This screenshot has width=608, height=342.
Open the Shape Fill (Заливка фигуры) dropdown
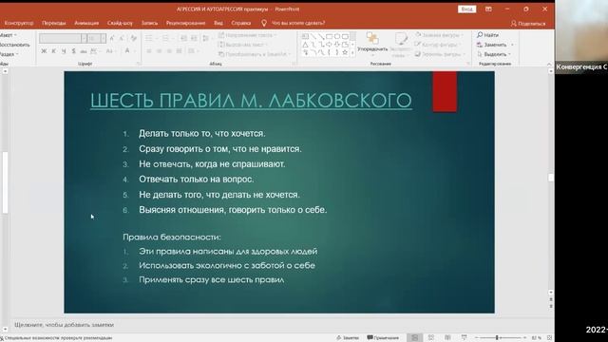coord(439,35)
